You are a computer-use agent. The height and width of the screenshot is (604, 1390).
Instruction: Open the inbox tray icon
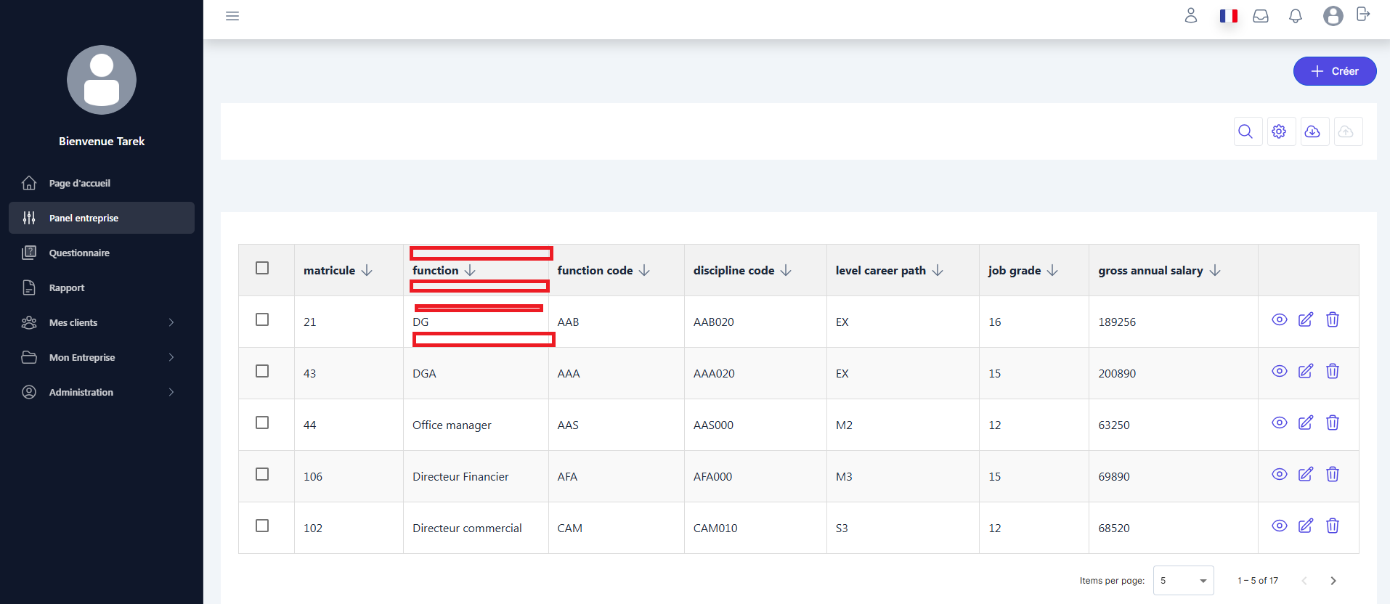[x=1261, y=16]
